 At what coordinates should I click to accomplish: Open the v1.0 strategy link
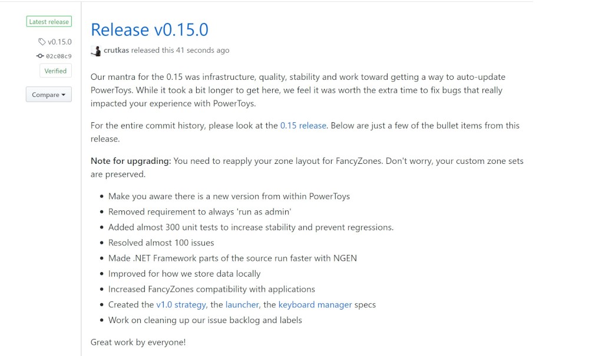click(181, 305)
